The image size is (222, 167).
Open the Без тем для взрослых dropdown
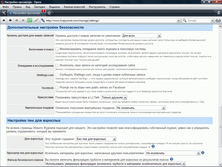coord(96,139)
